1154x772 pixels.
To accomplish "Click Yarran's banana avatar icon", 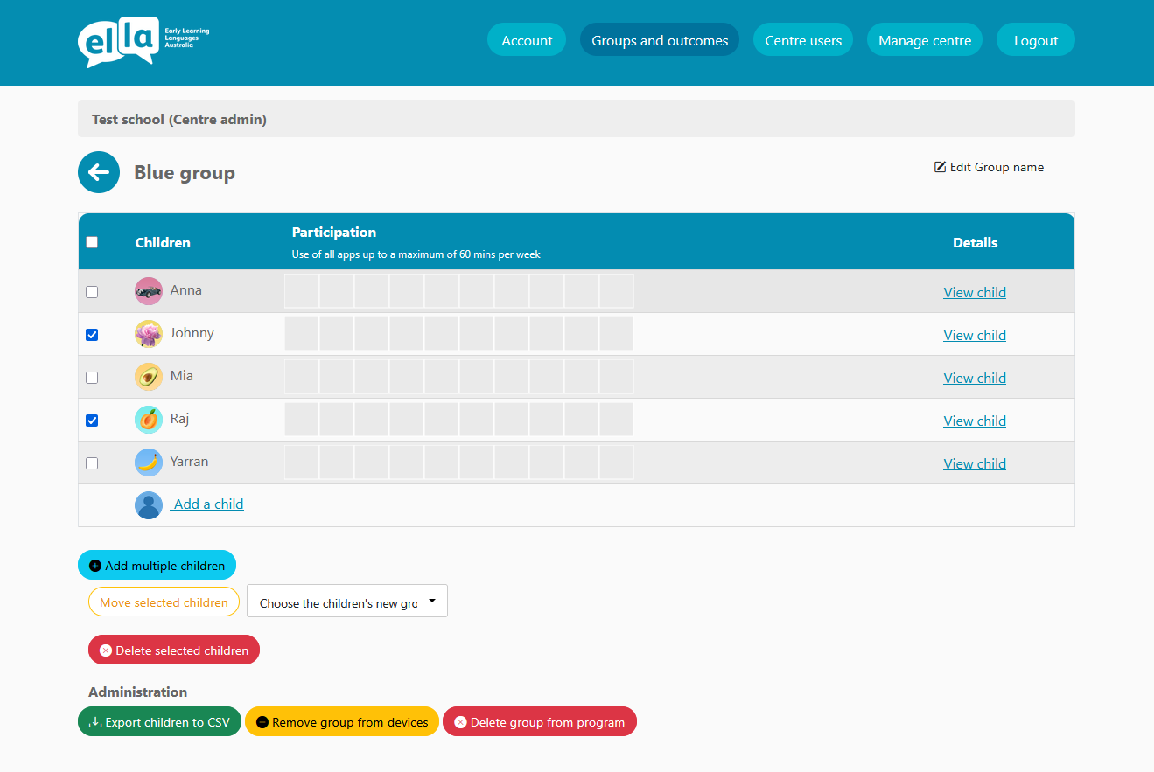I will pos(149,463).
